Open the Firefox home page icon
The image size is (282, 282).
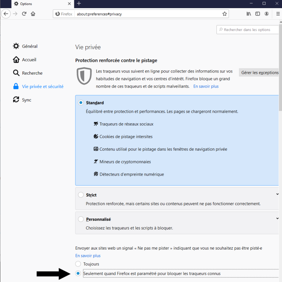tap(33, 14)
